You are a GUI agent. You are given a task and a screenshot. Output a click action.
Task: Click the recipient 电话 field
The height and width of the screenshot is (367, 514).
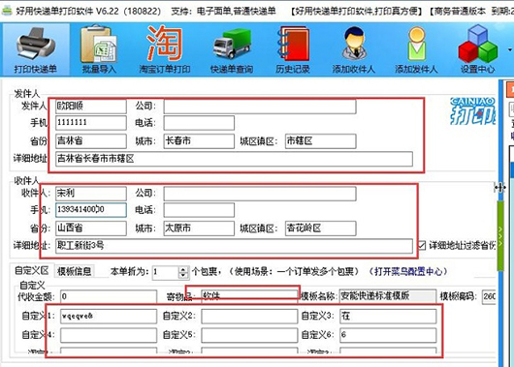coord(199,210)
